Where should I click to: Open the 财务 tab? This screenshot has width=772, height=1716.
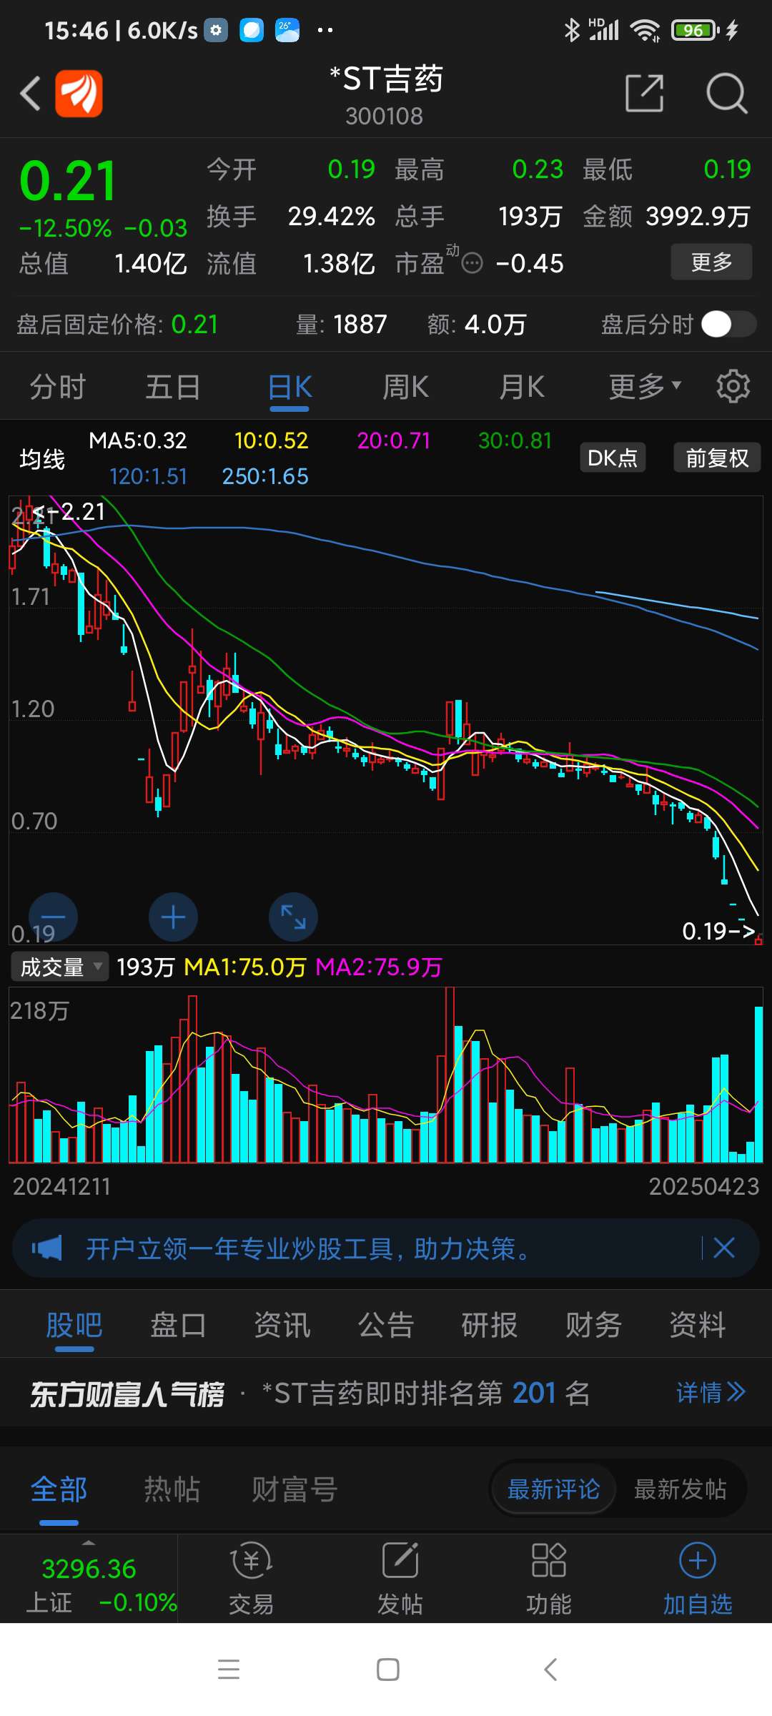pos(593,1325)
